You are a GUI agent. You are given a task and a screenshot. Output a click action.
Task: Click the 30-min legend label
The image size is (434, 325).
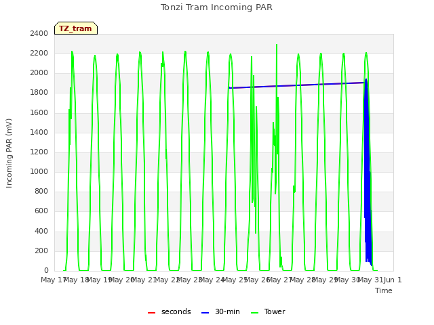tap(227, 311)
